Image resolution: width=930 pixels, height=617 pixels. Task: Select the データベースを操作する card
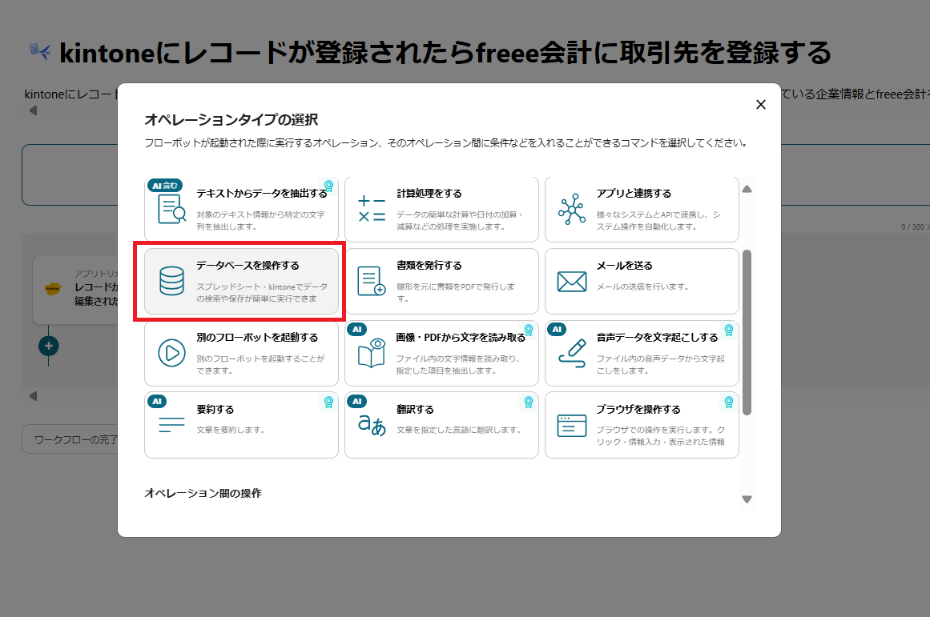[241, 281]
